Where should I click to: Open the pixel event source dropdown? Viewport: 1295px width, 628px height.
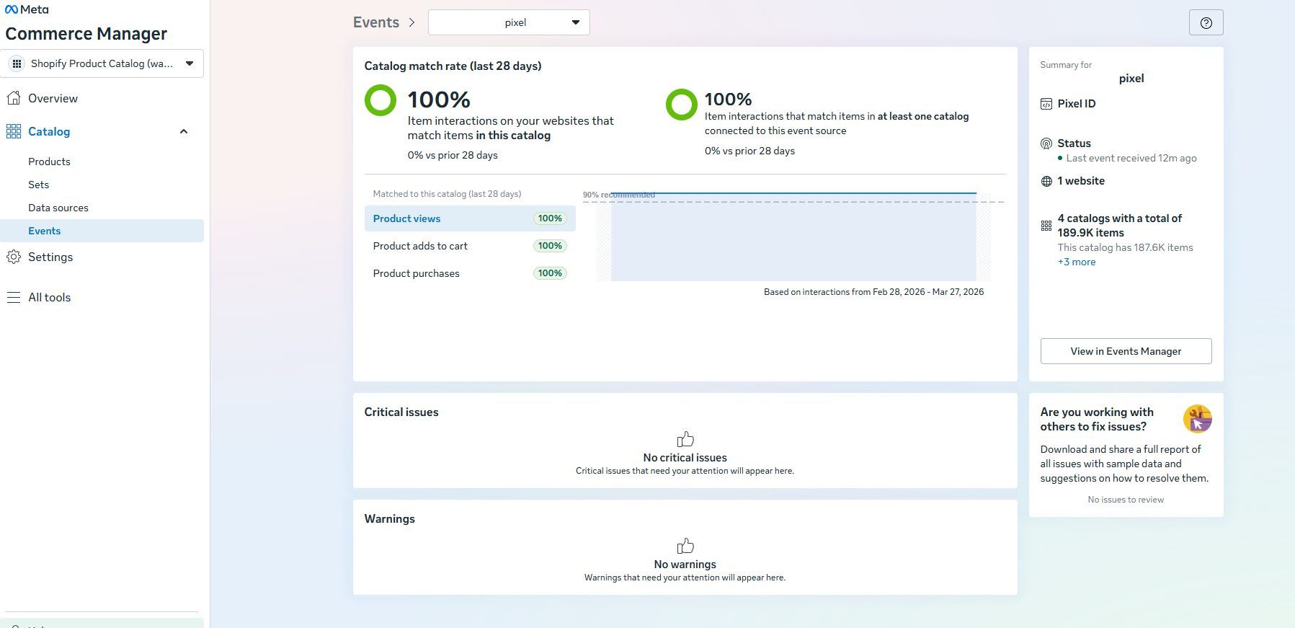[509, 22]
